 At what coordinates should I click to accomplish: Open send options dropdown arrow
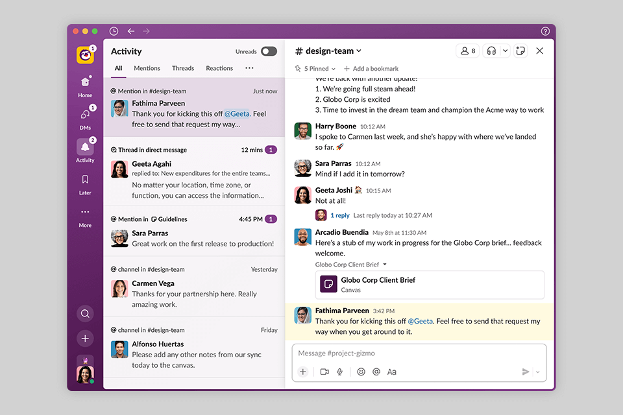pos(537,372)
